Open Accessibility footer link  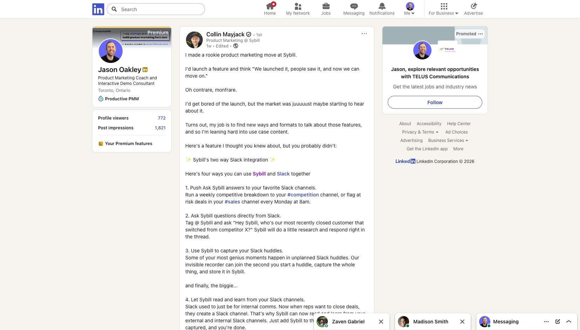429,124
